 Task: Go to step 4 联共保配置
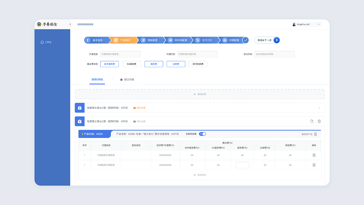(x=178, y=40)
